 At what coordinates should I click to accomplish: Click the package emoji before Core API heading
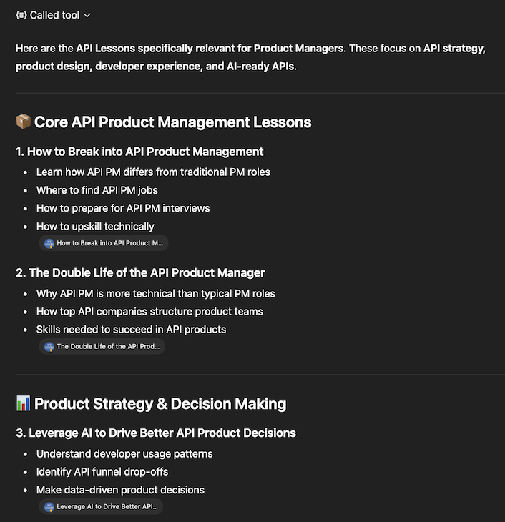[x=23, y=122]
